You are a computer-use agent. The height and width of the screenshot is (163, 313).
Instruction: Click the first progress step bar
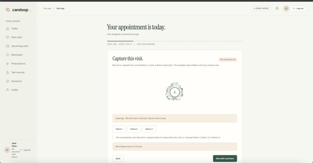pyautogui.click(x=120, y=41)
